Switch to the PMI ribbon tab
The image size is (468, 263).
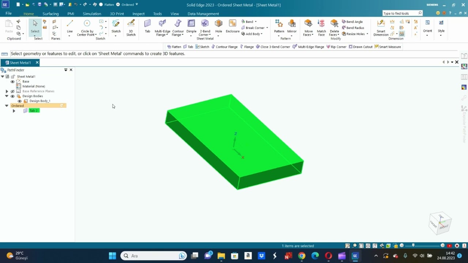71,14
